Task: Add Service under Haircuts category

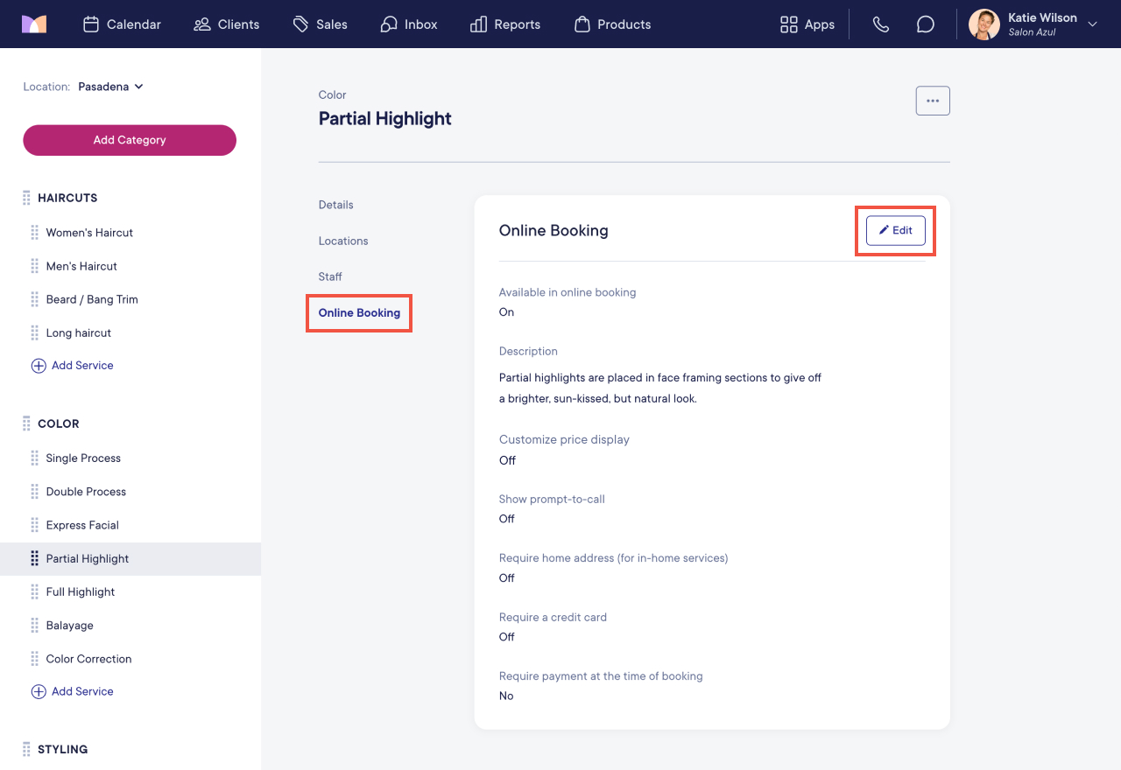Action: coord(73,366)
